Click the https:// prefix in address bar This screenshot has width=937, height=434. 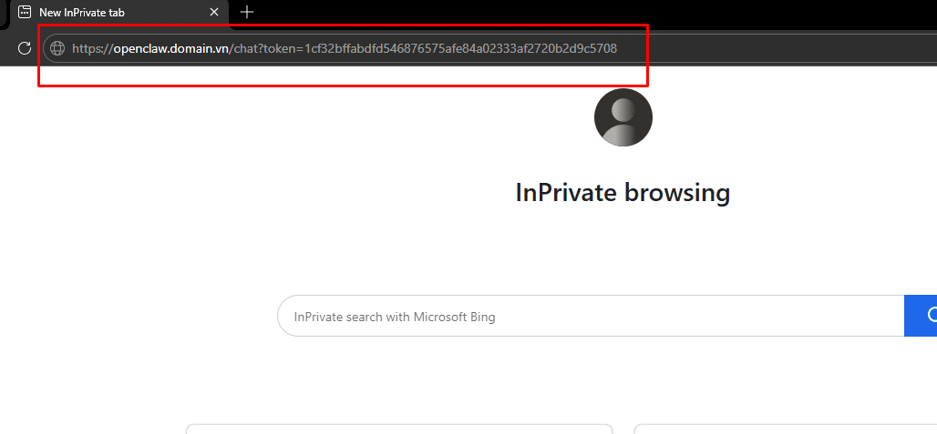(91, 48)
